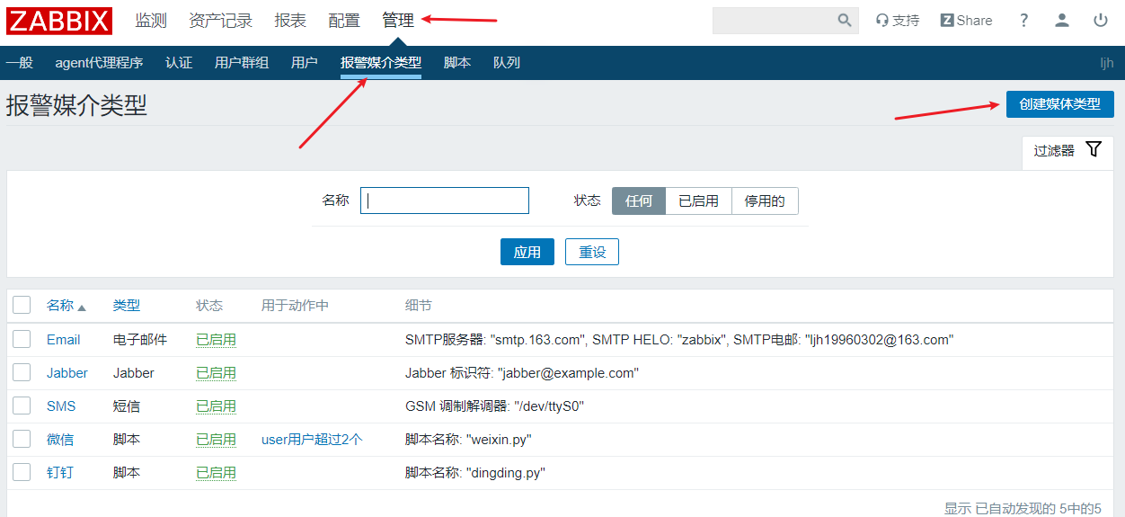Image resolution: width=1125 pixels, height=517 pixels.
Task: Open the Email media type link
Action: [x=64, y=339]
